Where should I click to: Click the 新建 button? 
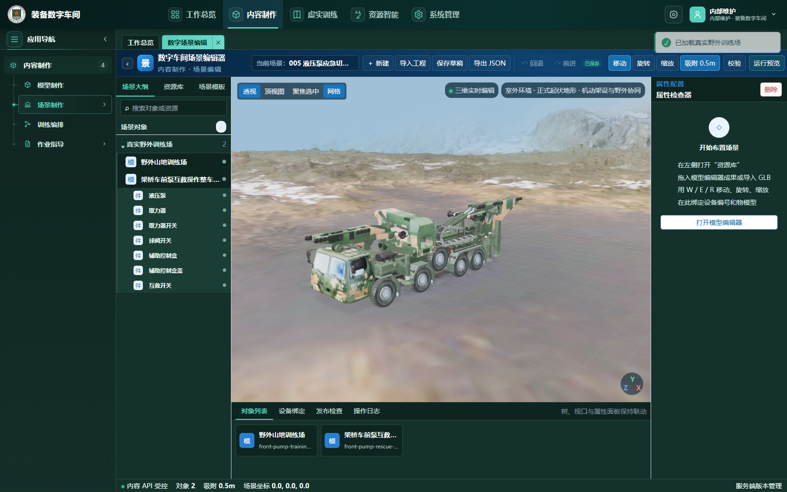[x=379, y=63]
